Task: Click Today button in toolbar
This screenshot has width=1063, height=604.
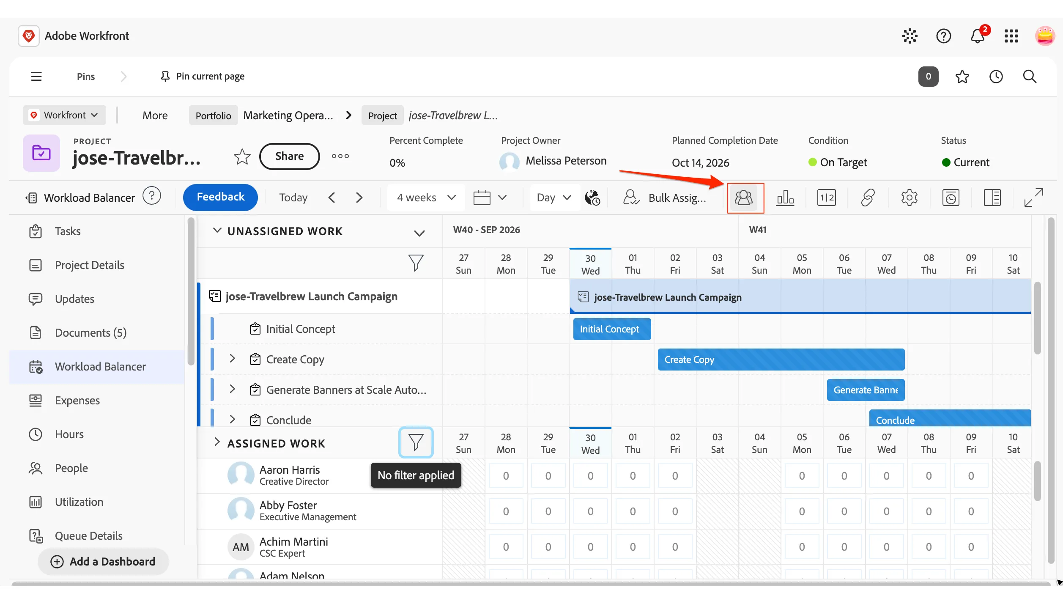Action: [x=293, y=198]
